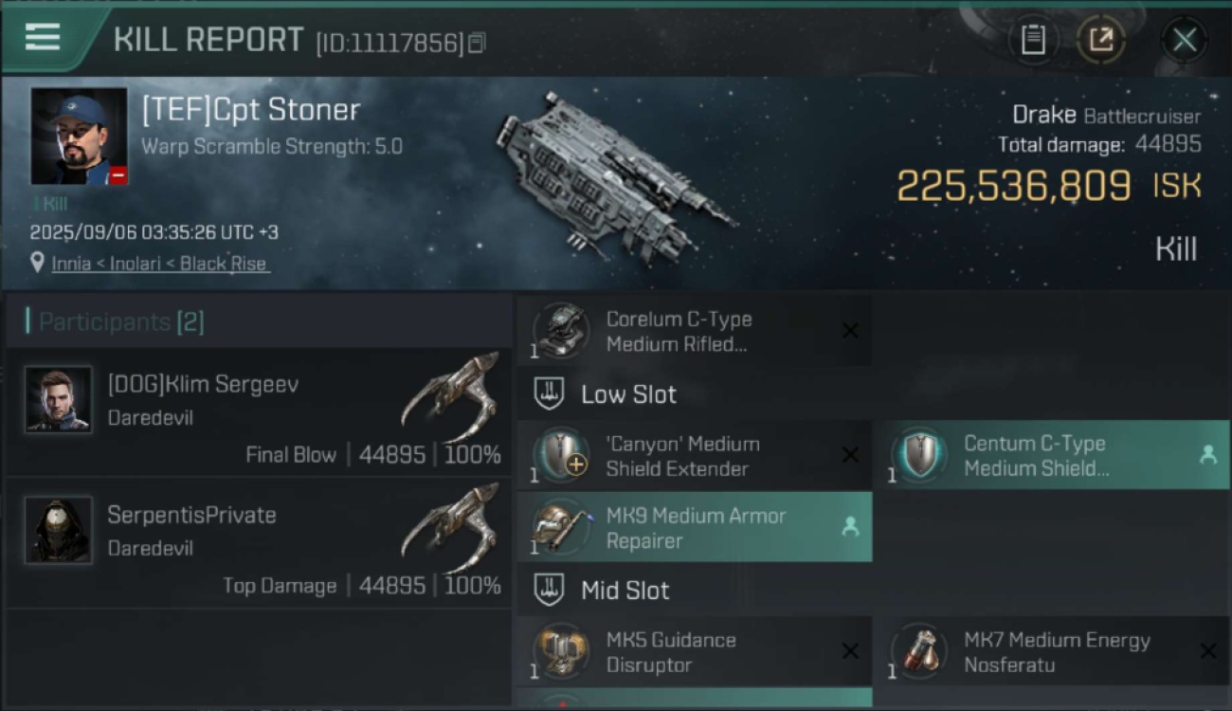This screenshot has width=1232, height=711.
Task: Copy the kill report ID
Action: (477, 43)
